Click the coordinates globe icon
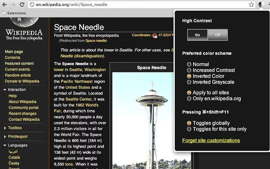The image size is (270, 169). (x=155, y=36)
